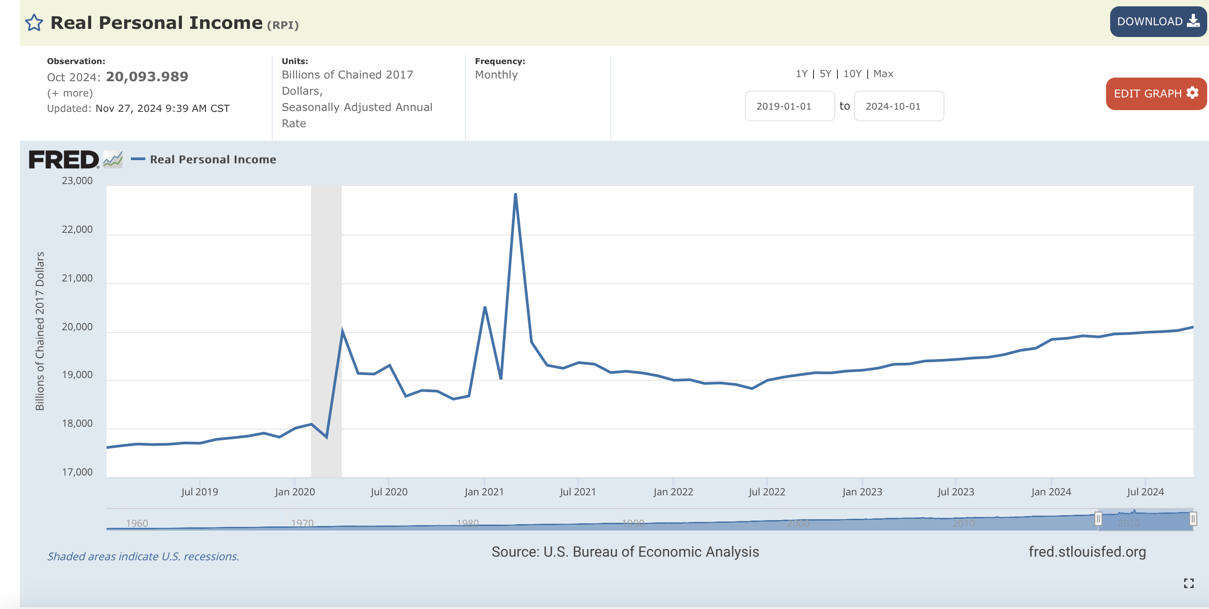
Task: Expand the (+ more) observations link
Action: (70, 93)
